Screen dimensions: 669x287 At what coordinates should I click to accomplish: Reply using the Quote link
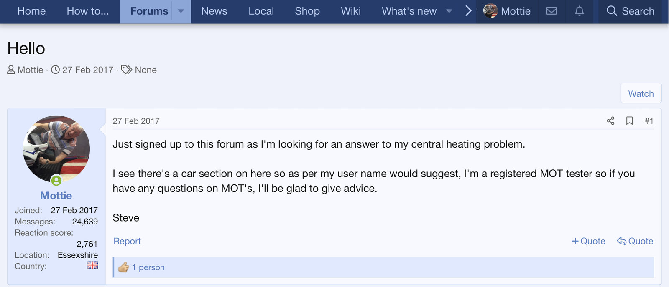(x=635, y=241)
